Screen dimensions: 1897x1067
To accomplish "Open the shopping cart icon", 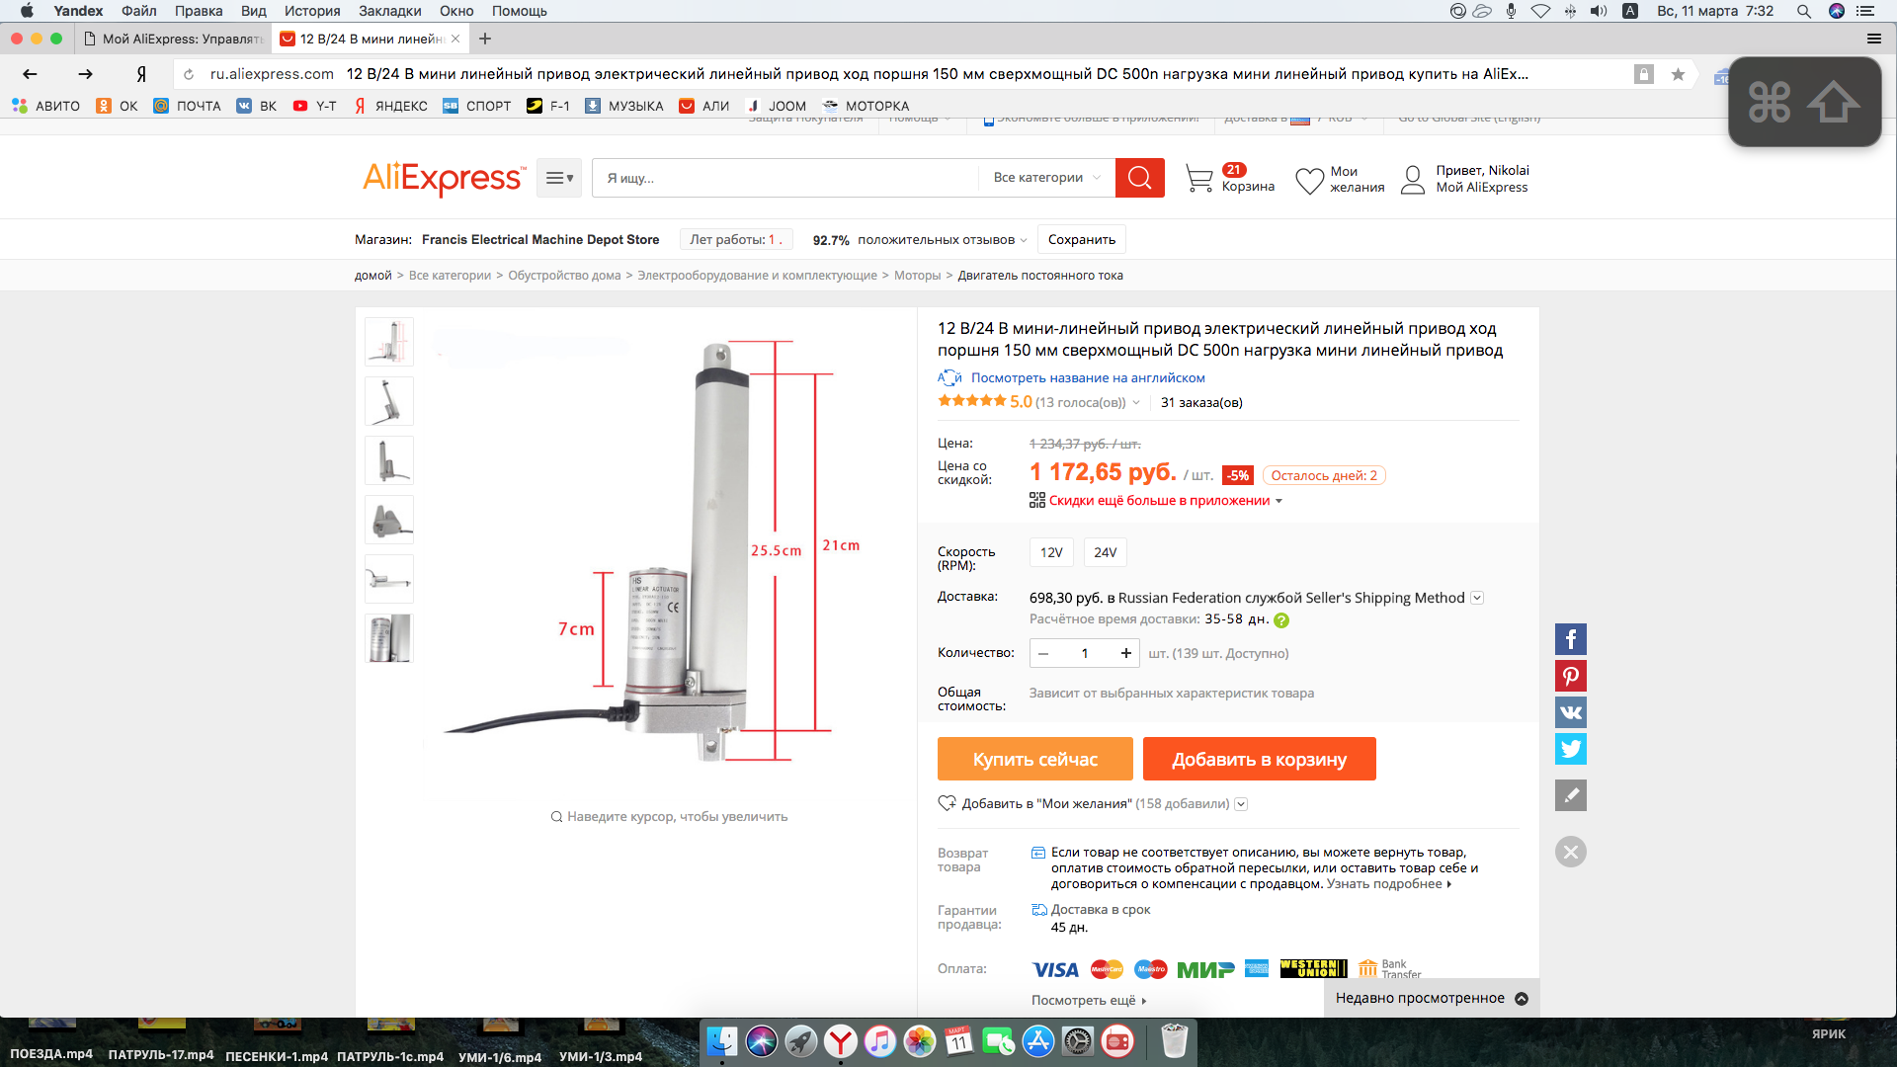I will pyautogui.click(x=1198, y=179).
